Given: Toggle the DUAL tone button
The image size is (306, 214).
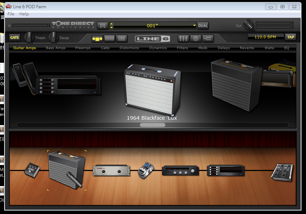Looking at the screenshot, I should (203, 25).
